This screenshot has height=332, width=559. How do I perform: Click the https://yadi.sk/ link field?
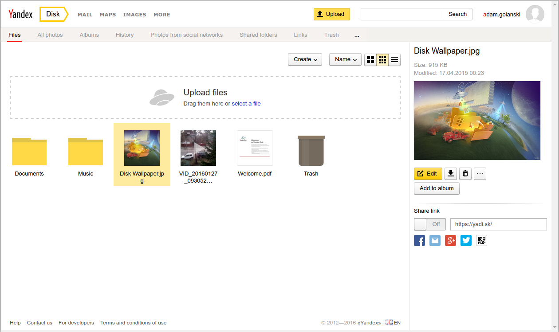click(x=499, y=224)
